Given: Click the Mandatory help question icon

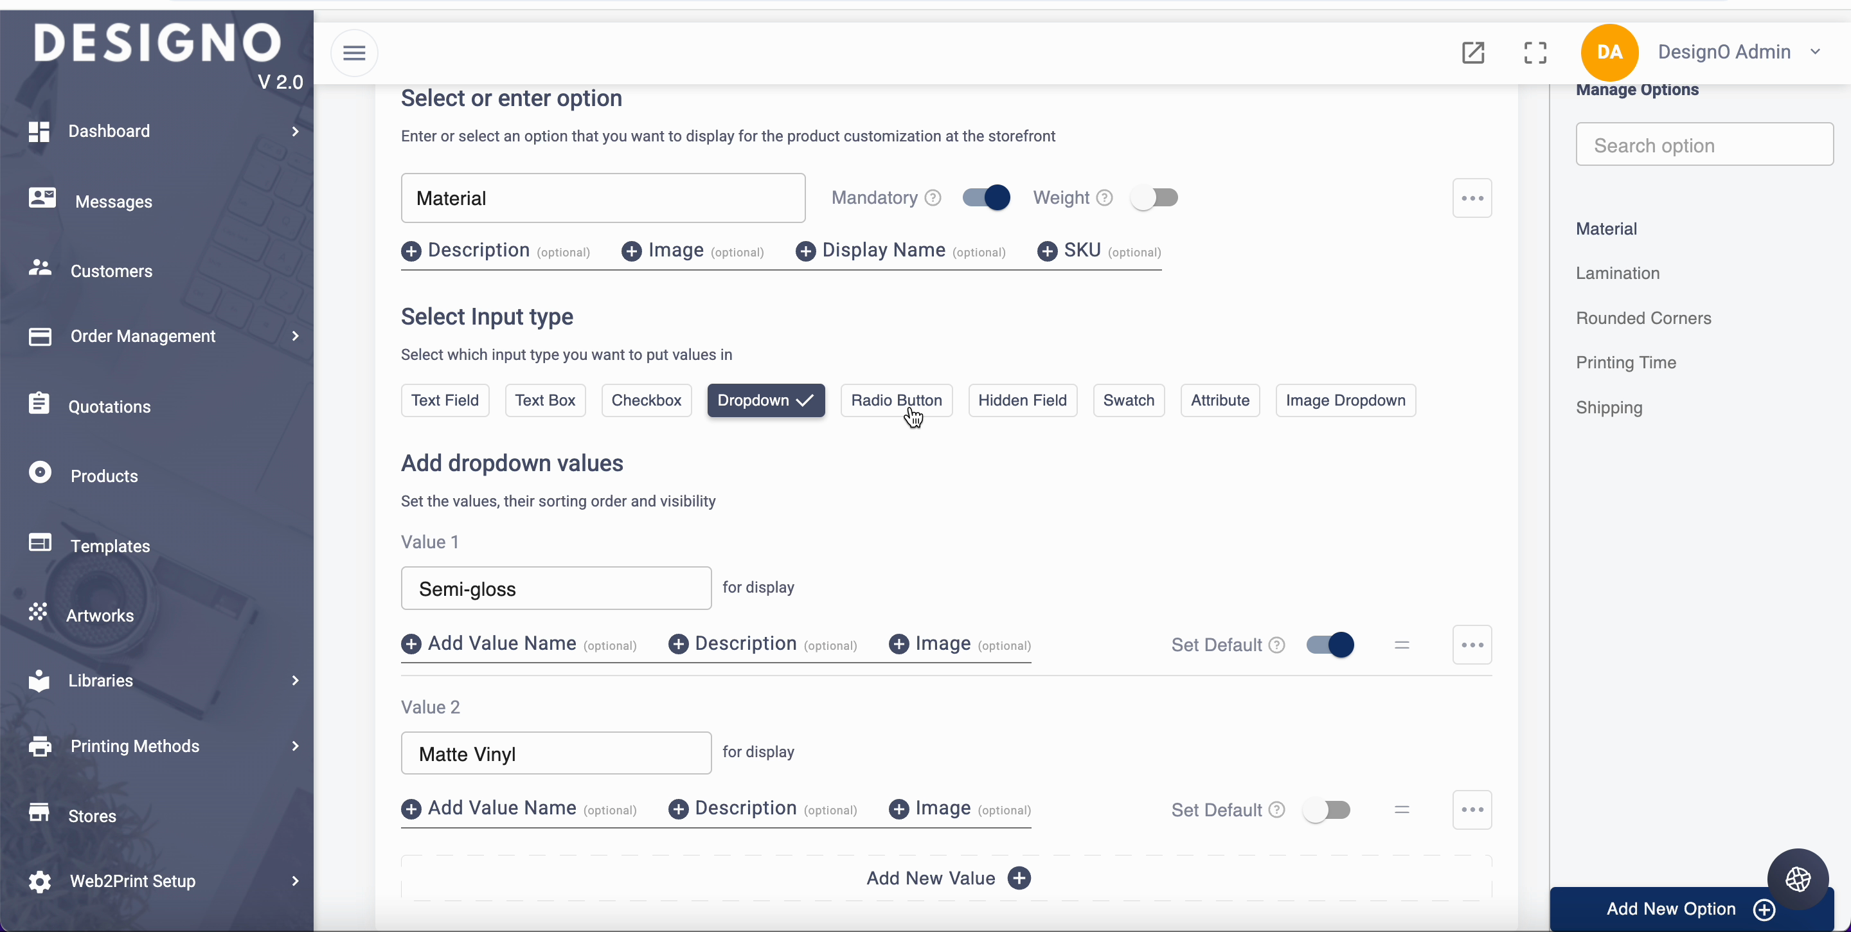Looking at the screenshot, I should (933, 197).
